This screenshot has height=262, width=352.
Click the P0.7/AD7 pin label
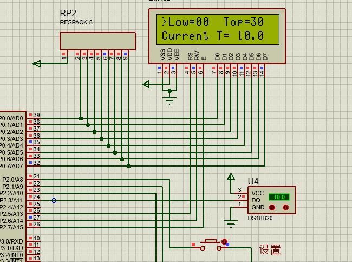coord(11,166)
